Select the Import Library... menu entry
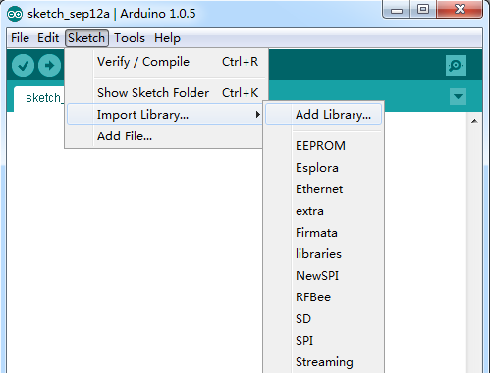This screenshot has height=374, width=491. point(166,115)
